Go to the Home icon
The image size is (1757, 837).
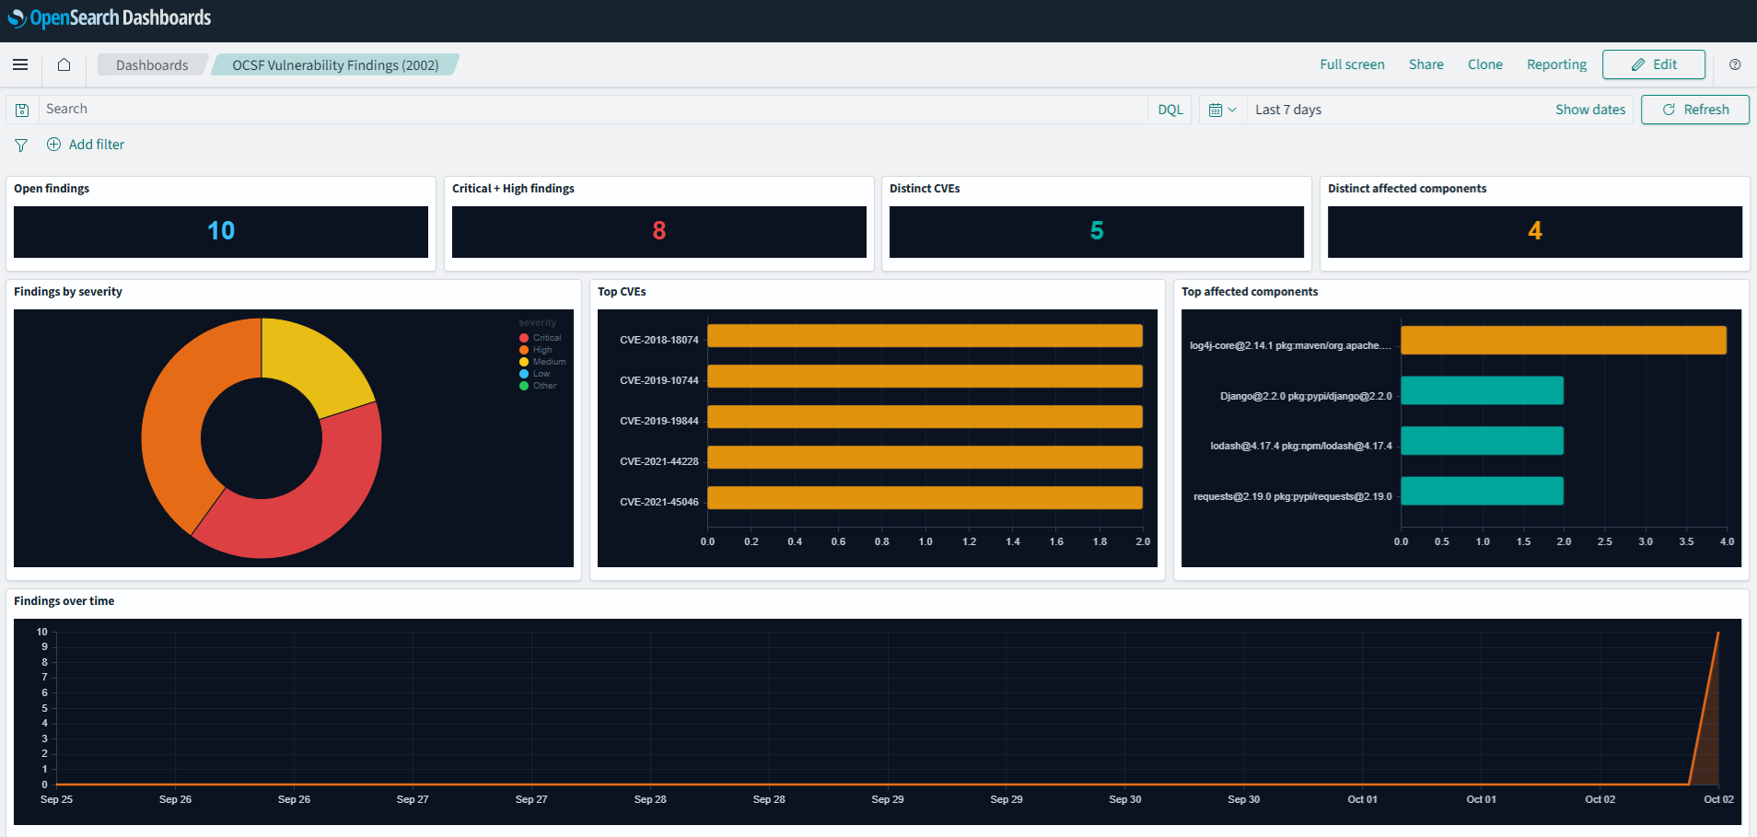tap(64, 64)
